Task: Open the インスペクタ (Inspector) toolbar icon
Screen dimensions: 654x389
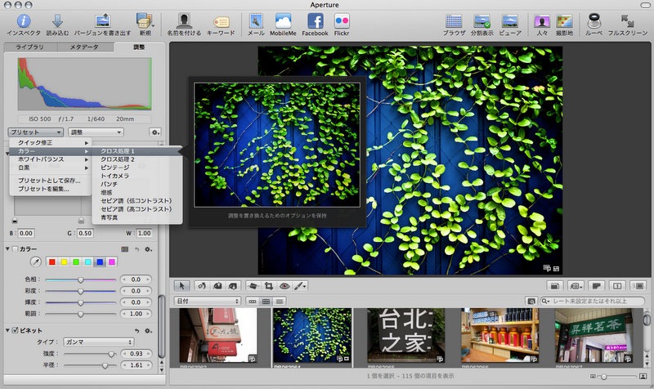Action: coord(24,21)
